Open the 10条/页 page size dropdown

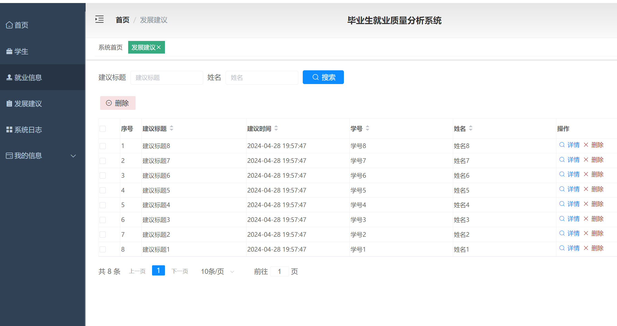click(x=217, y=271)
